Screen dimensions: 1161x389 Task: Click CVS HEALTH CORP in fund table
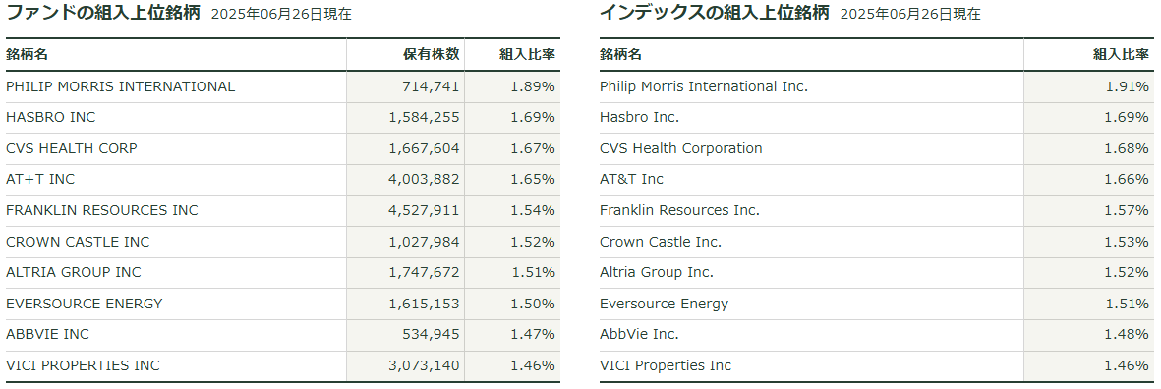(x=72, y=148)
